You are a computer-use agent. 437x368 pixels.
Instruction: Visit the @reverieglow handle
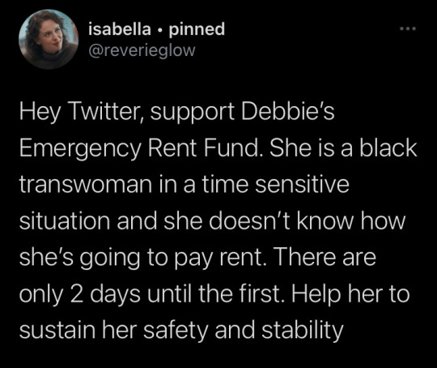(142, 50)
